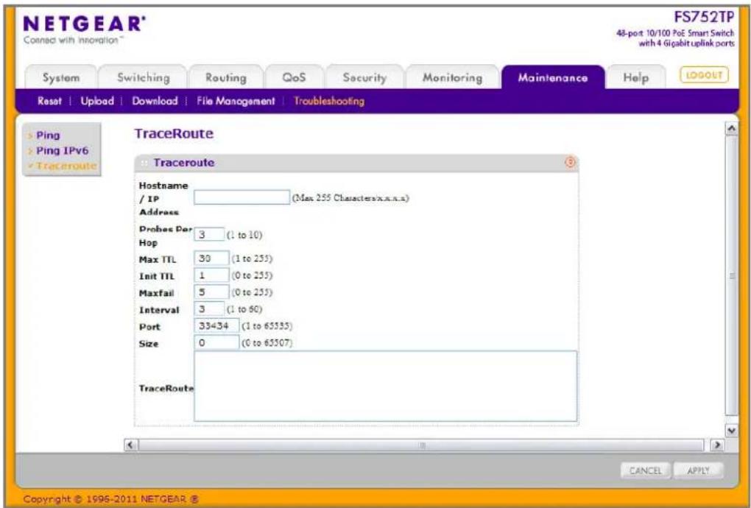The height and width of the screenshot is (508, 751).
Task: Click the vertical scrollbar up arrow
Action: point(731,128)
